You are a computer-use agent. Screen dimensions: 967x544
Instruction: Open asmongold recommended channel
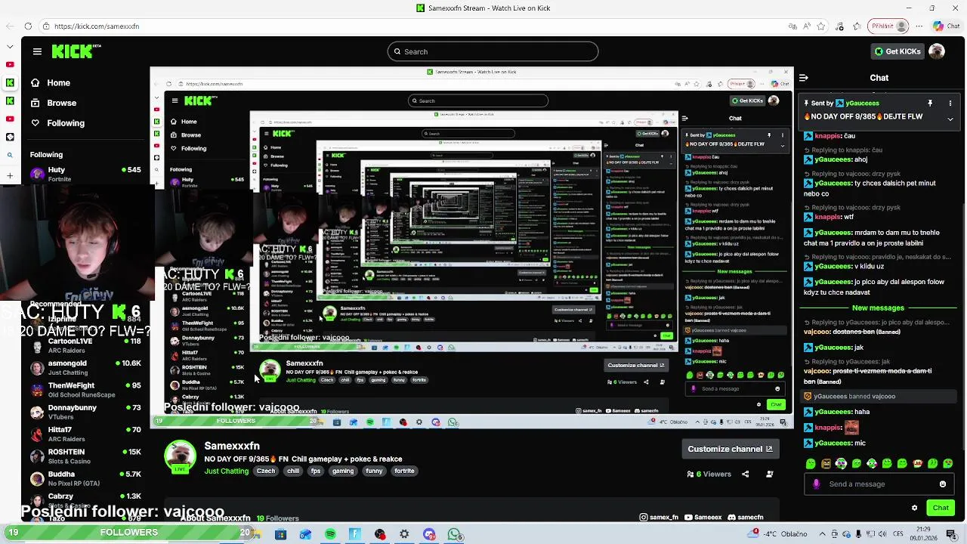click(85, 367)
